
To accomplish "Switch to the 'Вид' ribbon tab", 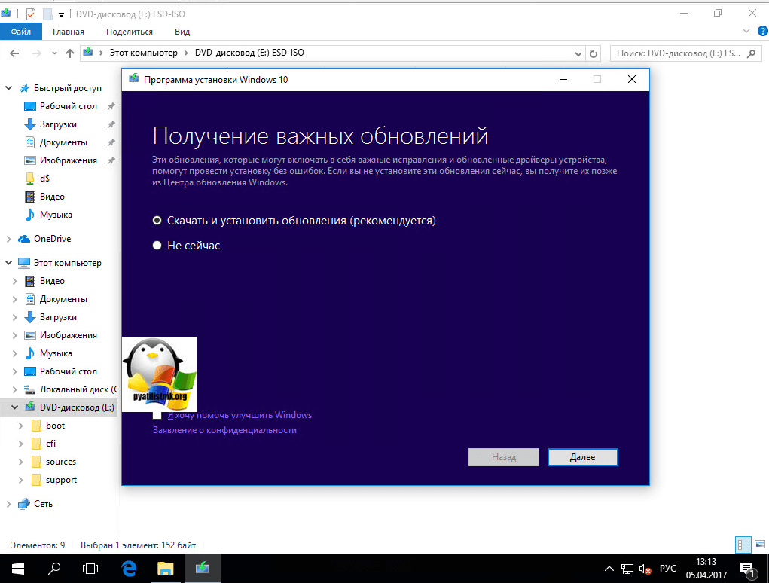I will click(x=182, y=32).
